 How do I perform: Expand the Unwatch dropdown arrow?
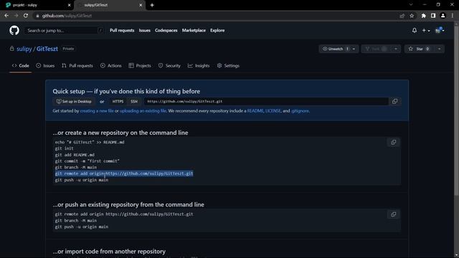click(x=354, y=49)
